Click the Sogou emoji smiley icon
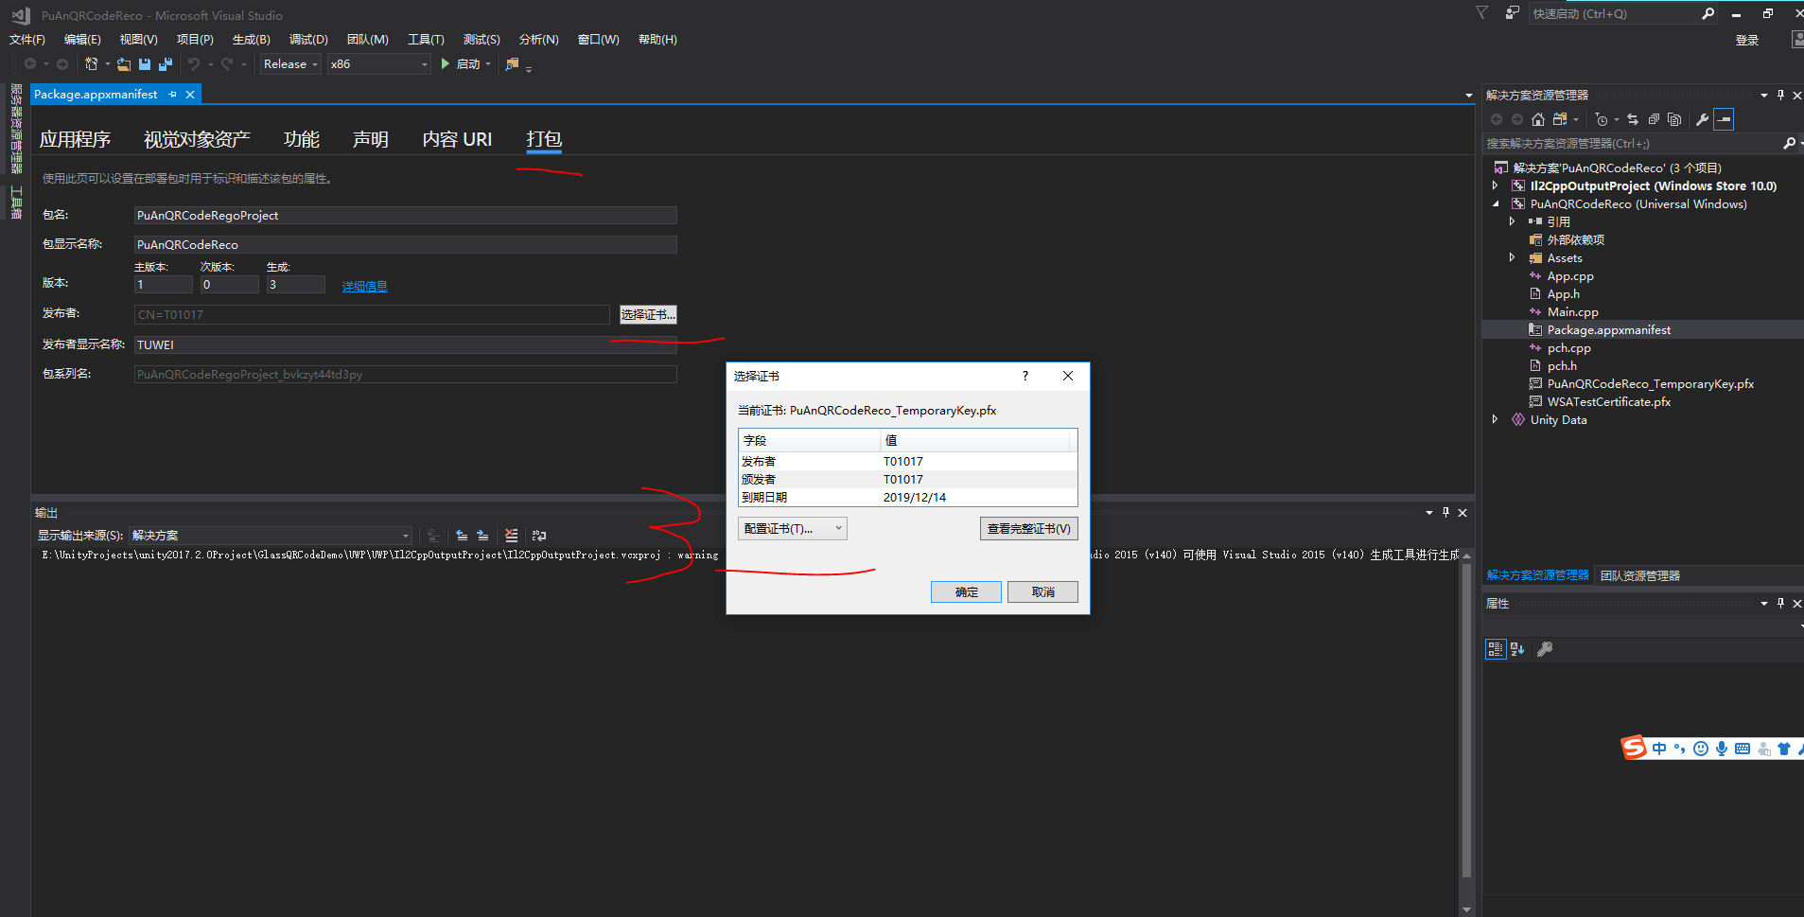1804x917 pixels. tap(1701, 749)
